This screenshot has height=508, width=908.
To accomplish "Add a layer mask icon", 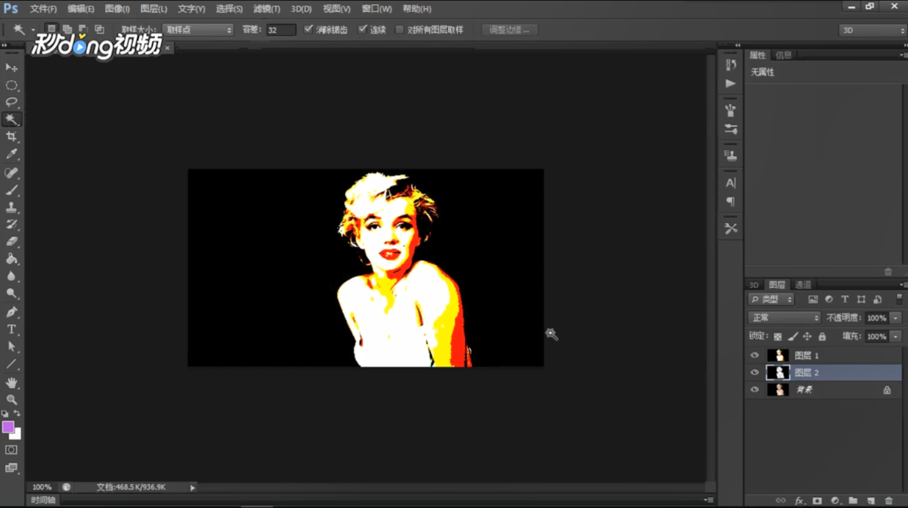I will [x=817, y=501].
